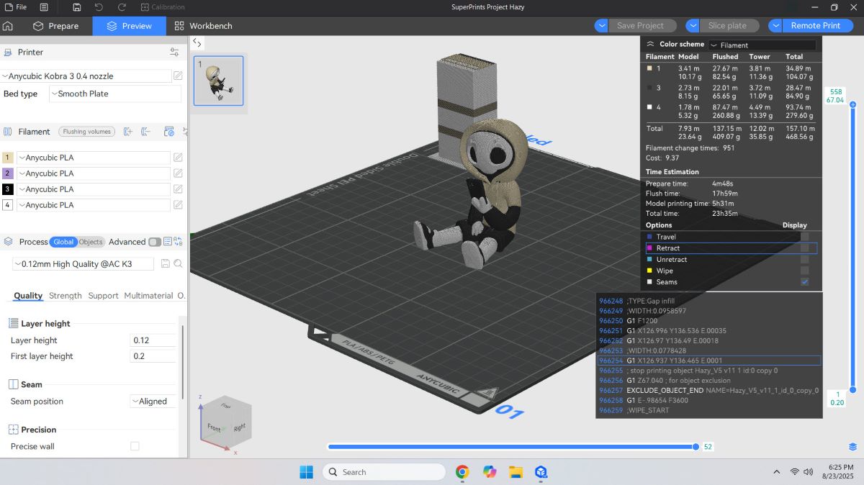
Task: Edit the Anycubic Kobra 3 printer preset
Action: [178, 76]
